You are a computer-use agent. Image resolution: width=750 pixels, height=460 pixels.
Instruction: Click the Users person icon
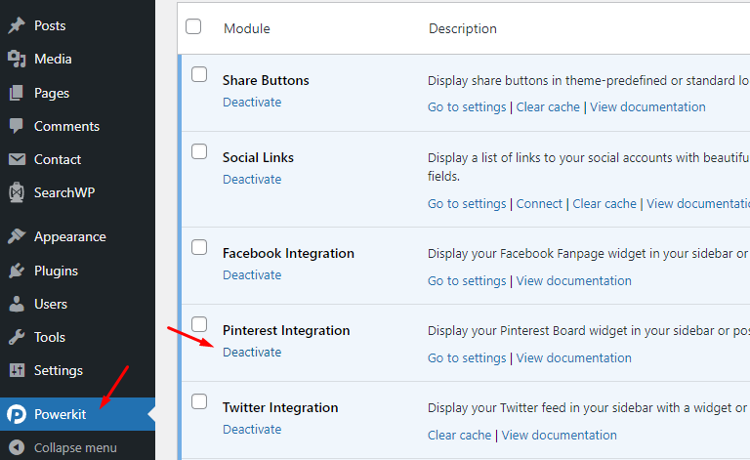pos(17,304)
